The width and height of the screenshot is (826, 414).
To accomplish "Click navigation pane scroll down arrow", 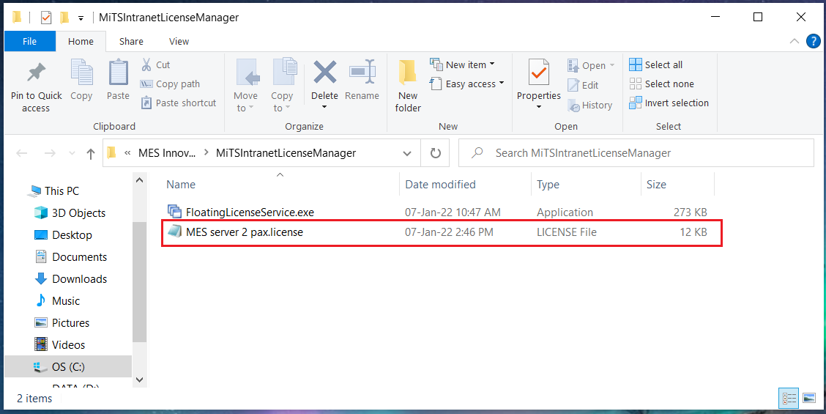I will coord(140,379).
